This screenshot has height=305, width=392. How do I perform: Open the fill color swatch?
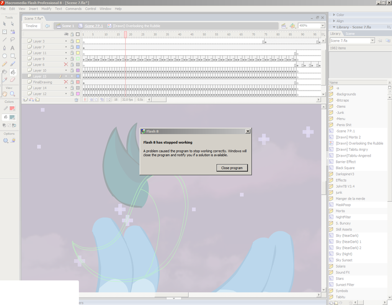(12, 117)
